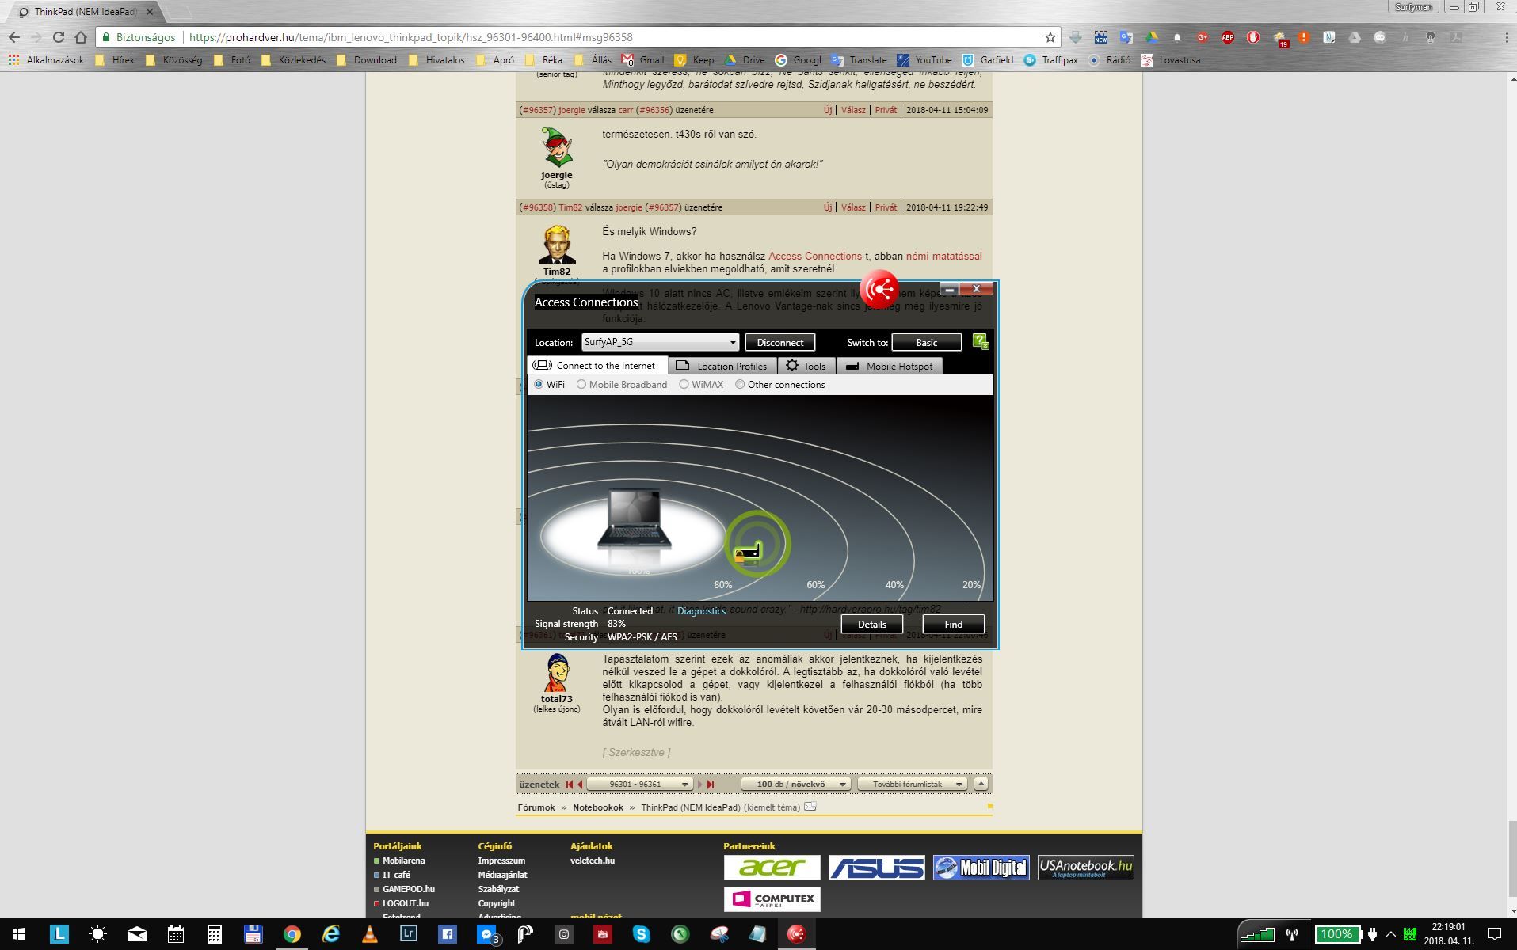The height and width of the screenshot is (950, 1517).
Task: Follow the némi matatással link
Action: [943, 256]
